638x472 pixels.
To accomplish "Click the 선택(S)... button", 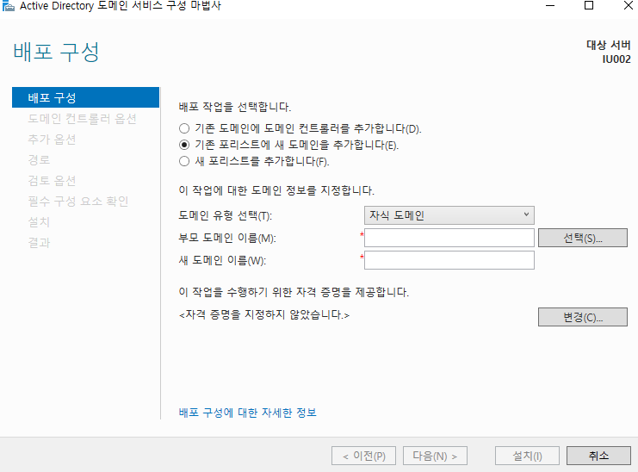I will click(x=583, y=238).
